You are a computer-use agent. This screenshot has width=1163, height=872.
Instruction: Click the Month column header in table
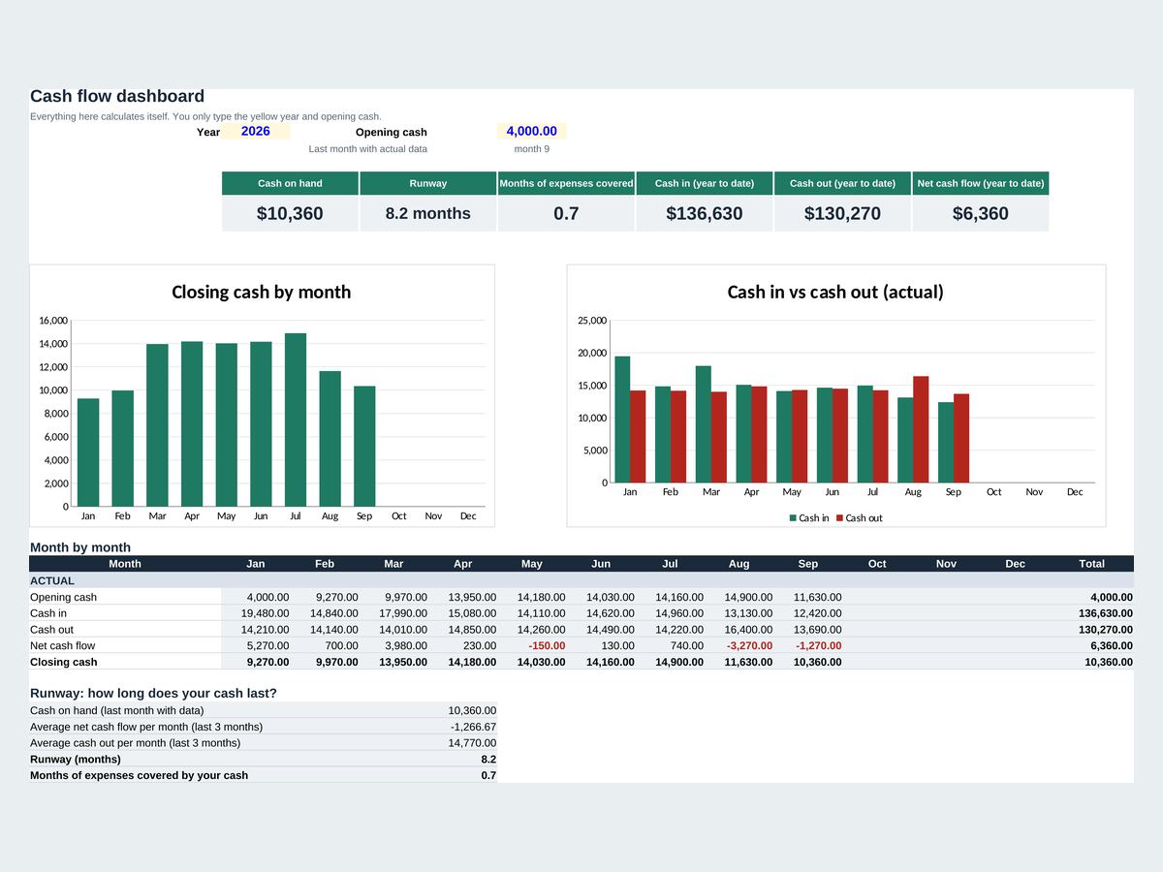125,563
